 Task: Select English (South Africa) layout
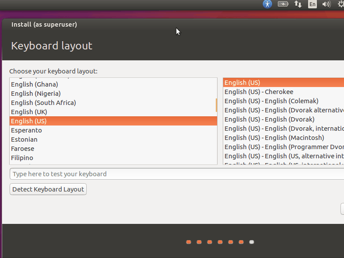[113, 103]
